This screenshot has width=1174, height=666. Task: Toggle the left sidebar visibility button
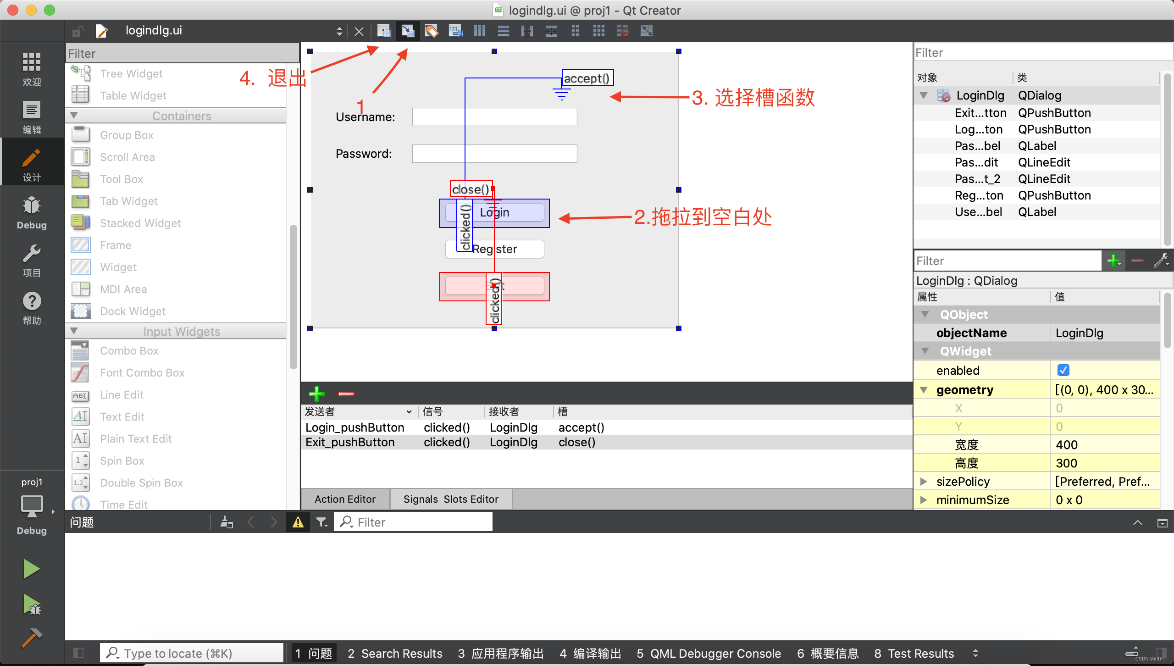pyautogui.click(x=78, y=653)
